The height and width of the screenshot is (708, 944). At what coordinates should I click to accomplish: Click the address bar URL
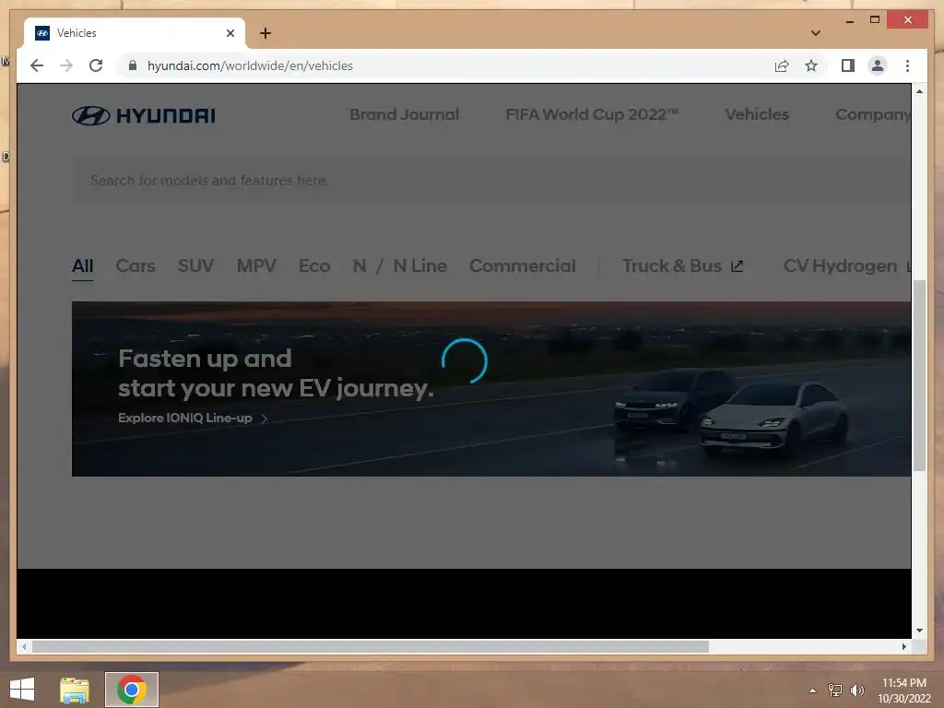tap(250, 65)
